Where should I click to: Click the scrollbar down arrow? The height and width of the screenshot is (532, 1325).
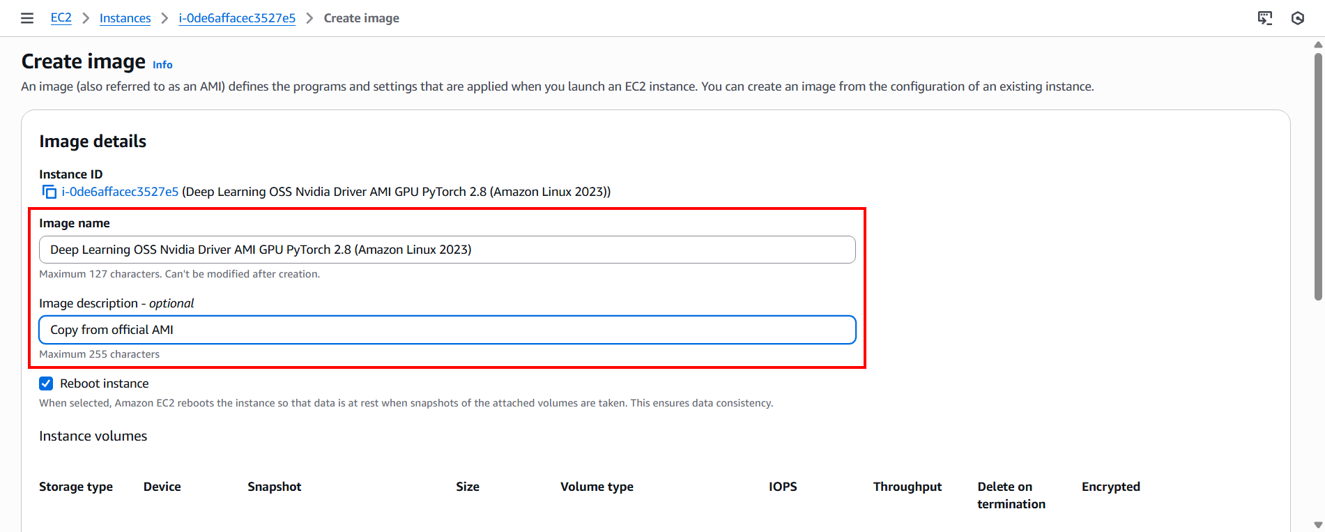1318,524
